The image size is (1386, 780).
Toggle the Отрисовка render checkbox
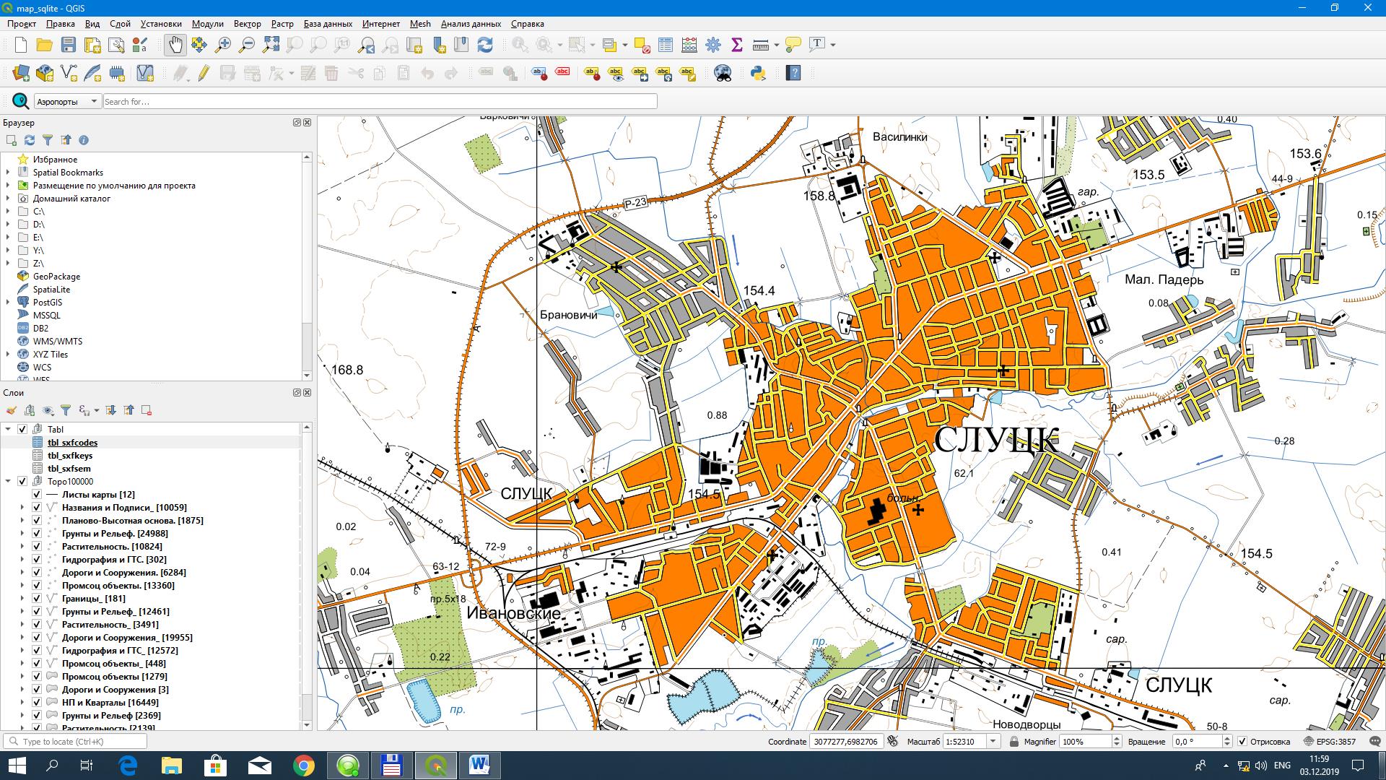tap(1242, 742)
